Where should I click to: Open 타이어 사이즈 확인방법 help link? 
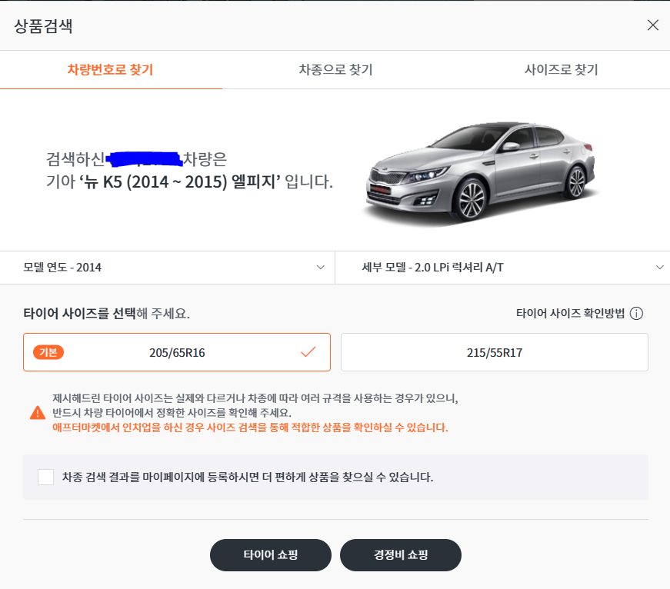(570, 314)
